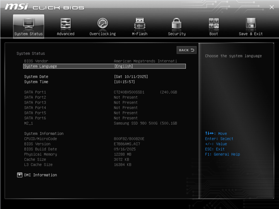
Task: Open the Security padlock icon
Action: coord(177,24)
